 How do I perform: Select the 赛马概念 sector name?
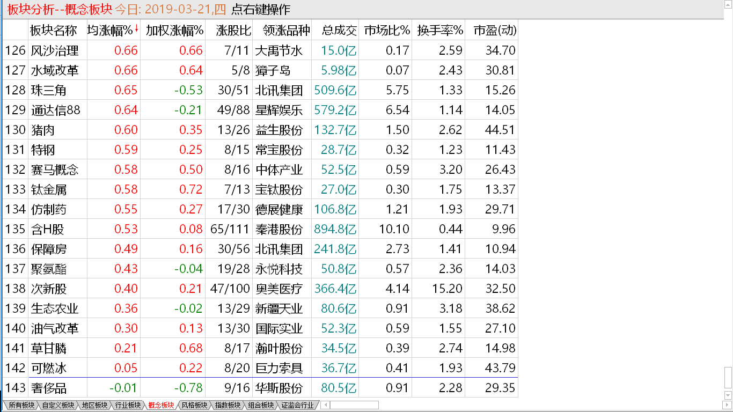(x=55, y=170)
